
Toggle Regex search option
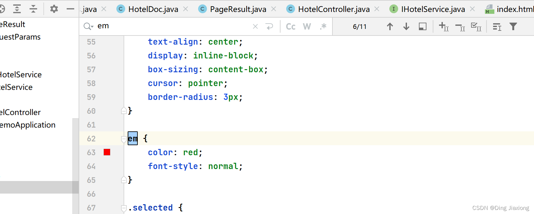(323, 26)
